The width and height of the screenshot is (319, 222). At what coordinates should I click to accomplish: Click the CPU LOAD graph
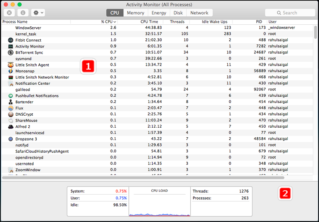pos(160,202)
